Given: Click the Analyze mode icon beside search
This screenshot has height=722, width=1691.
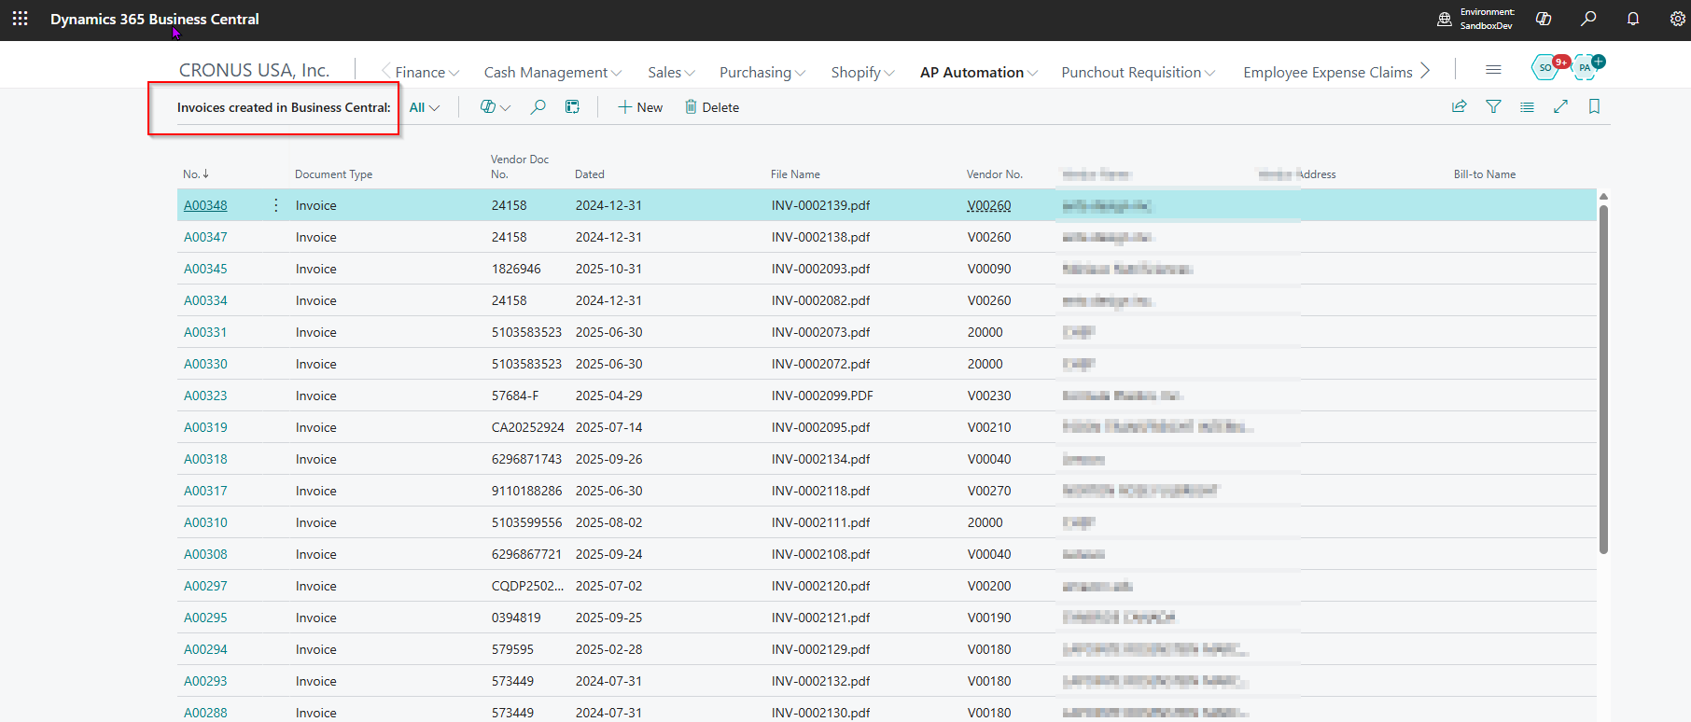Looking at the screenshot, I should 572,107.
